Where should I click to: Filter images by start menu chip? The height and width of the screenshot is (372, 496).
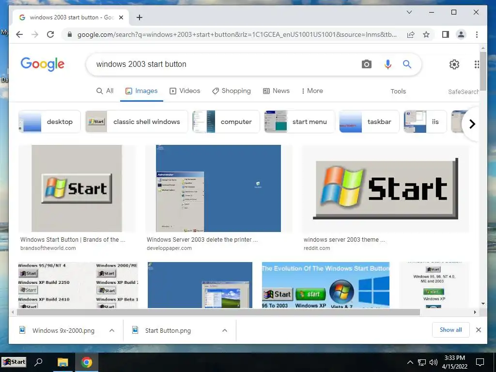[299, 122]
